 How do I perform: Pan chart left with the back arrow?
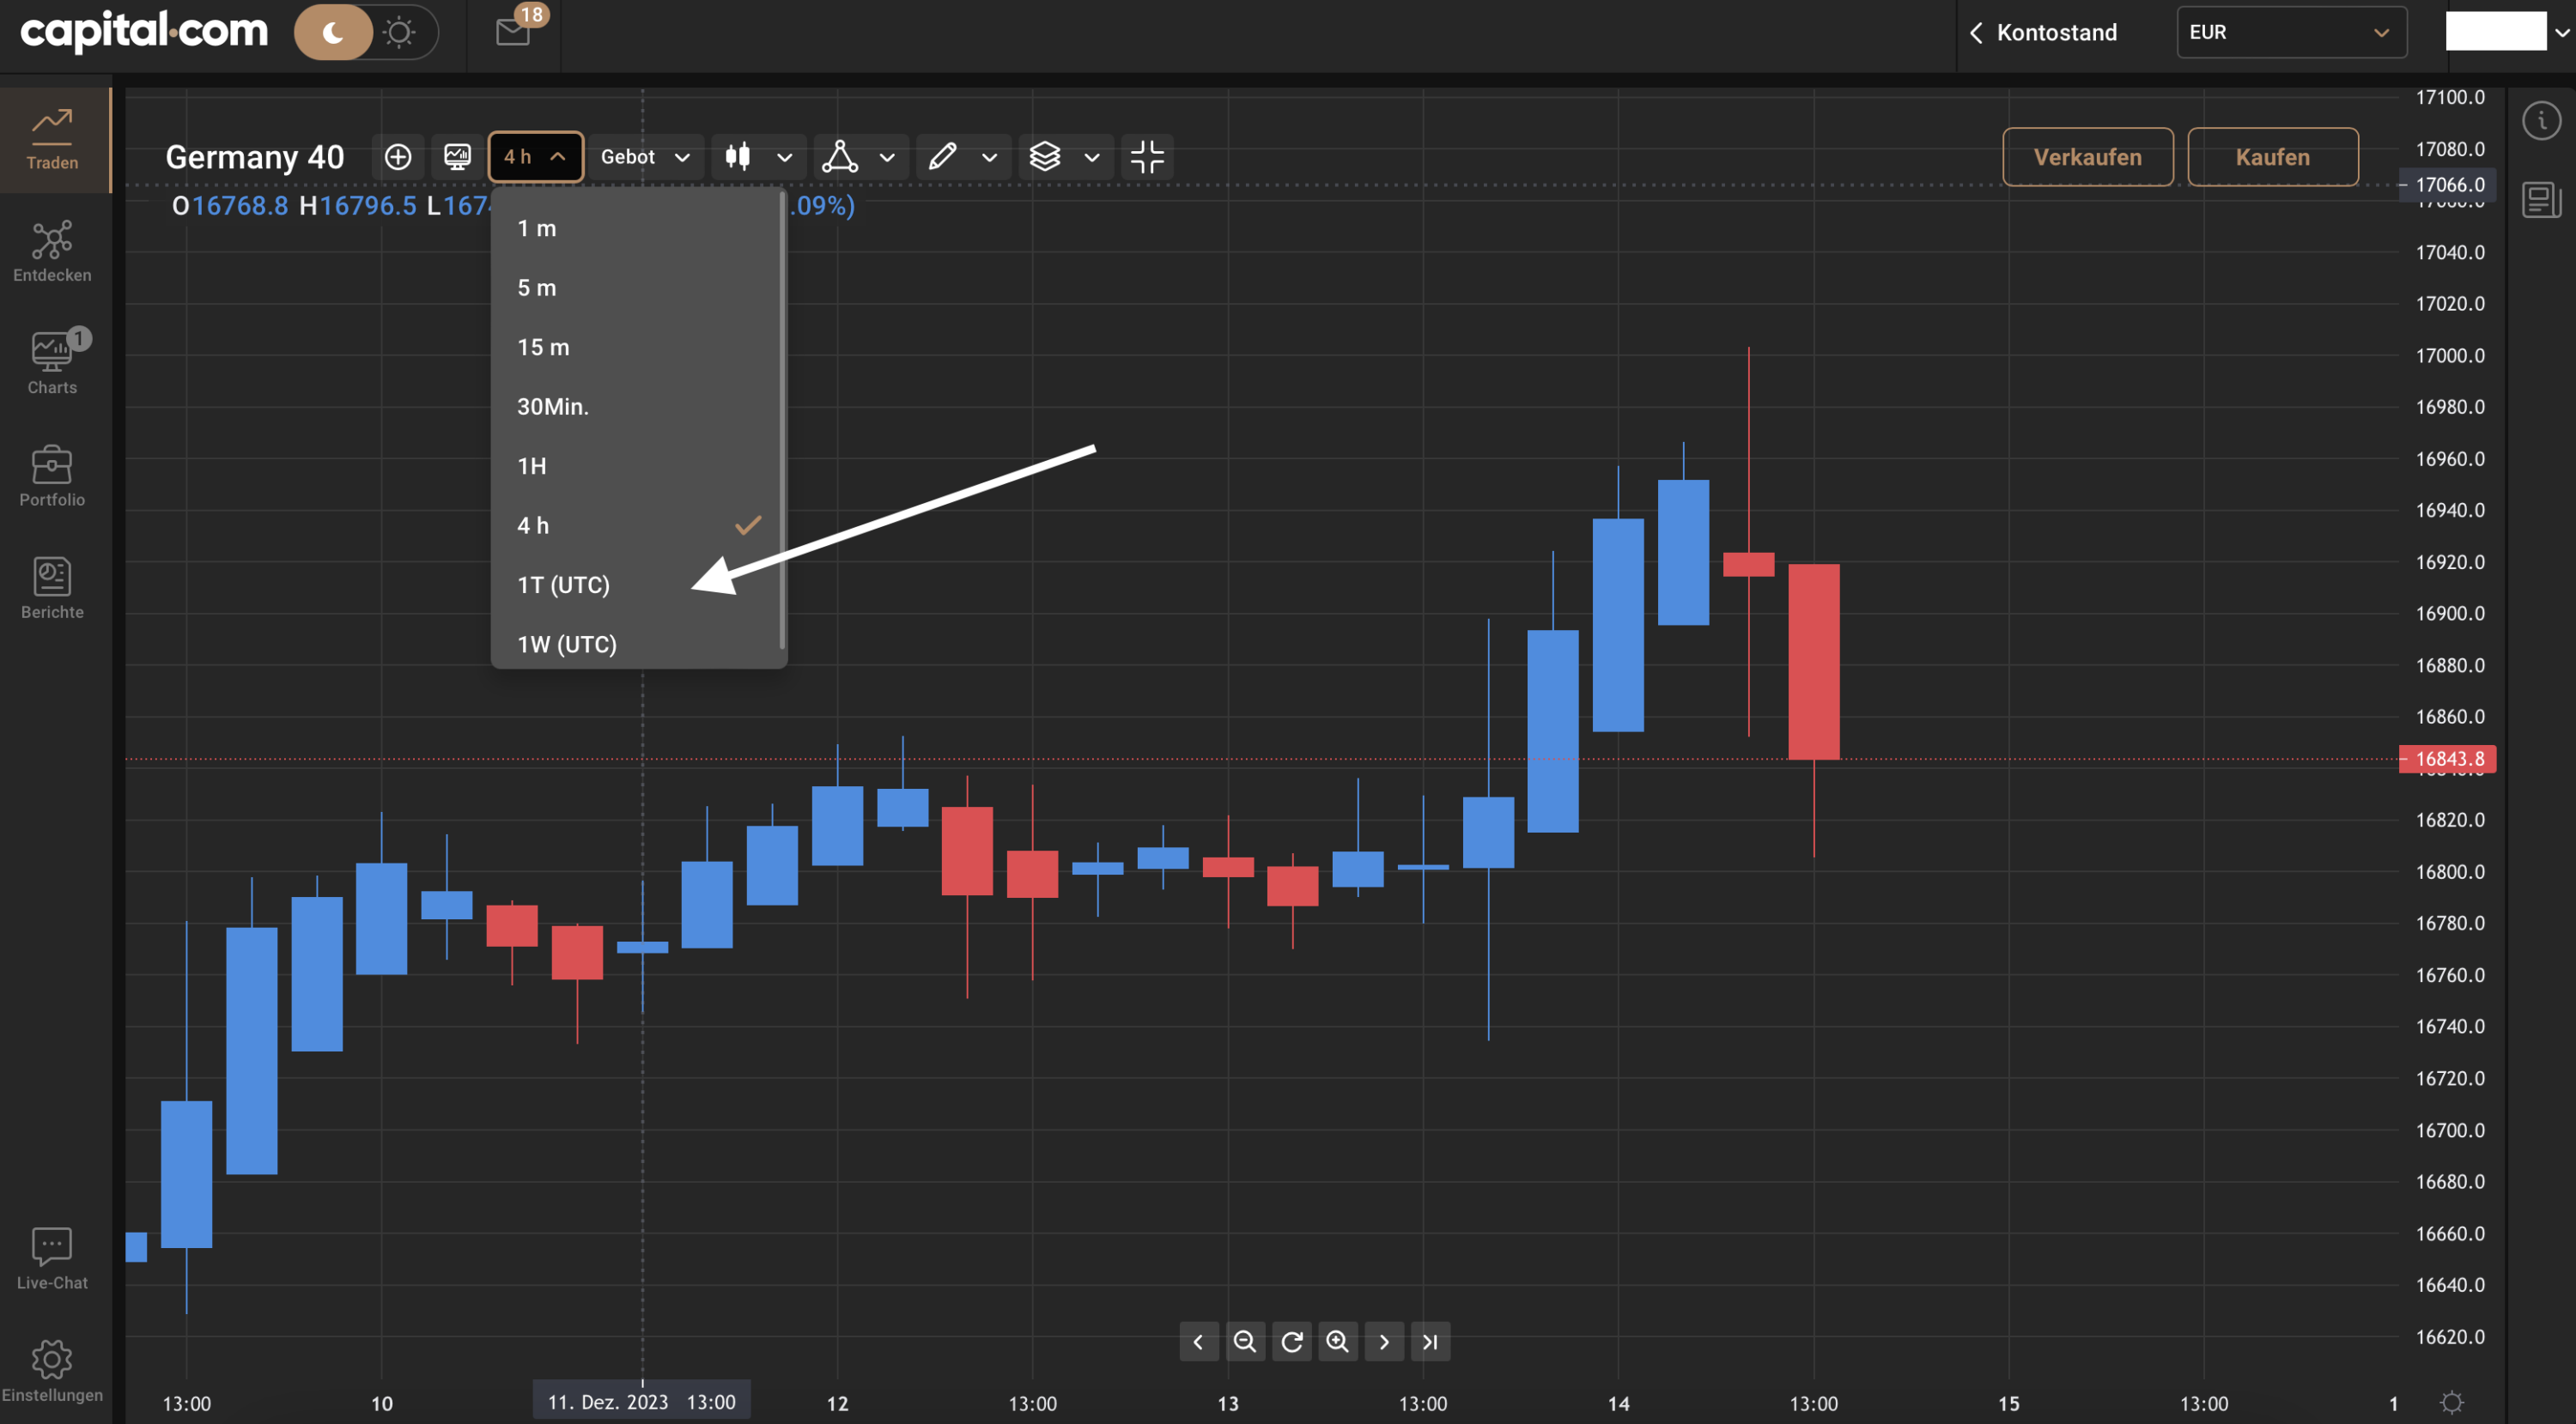[x=1198, y=1341]
